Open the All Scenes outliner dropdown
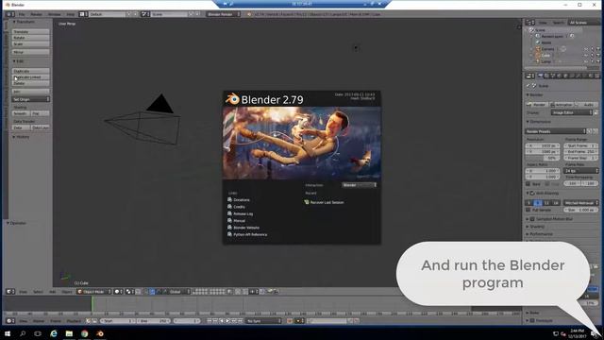 point(583,23)
